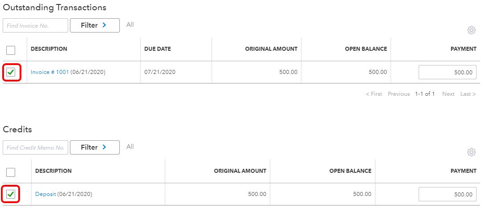Jump to Last page of transactions
The height and width of the screenshot is (208, 485).
point(468,94)
